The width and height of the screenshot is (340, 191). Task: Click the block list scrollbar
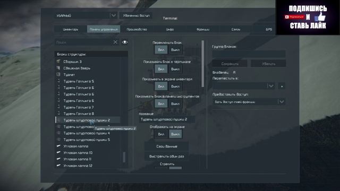click(x=124, y=157)
